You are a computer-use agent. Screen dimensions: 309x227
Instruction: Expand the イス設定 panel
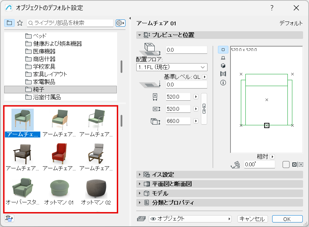point(139,175)
